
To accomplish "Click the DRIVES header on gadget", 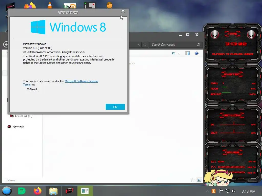I will [232, 152].
